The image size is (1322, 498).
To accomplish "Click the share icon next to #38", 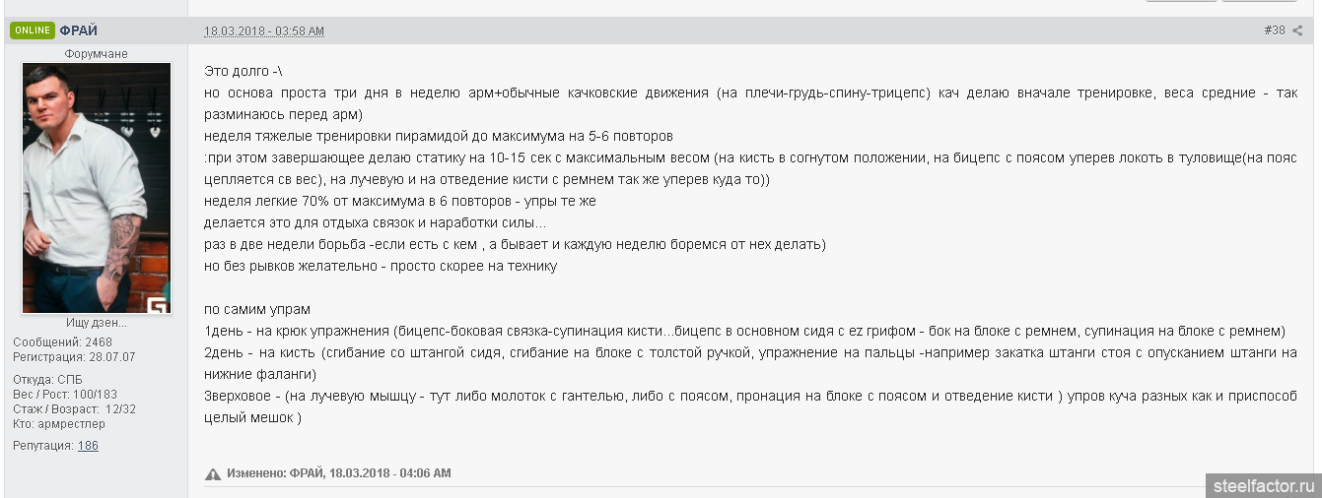I will (x=1297, y=31).
